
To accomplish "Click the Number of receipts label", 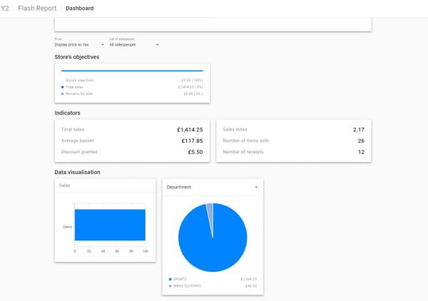I will click(x=243, y=152).
